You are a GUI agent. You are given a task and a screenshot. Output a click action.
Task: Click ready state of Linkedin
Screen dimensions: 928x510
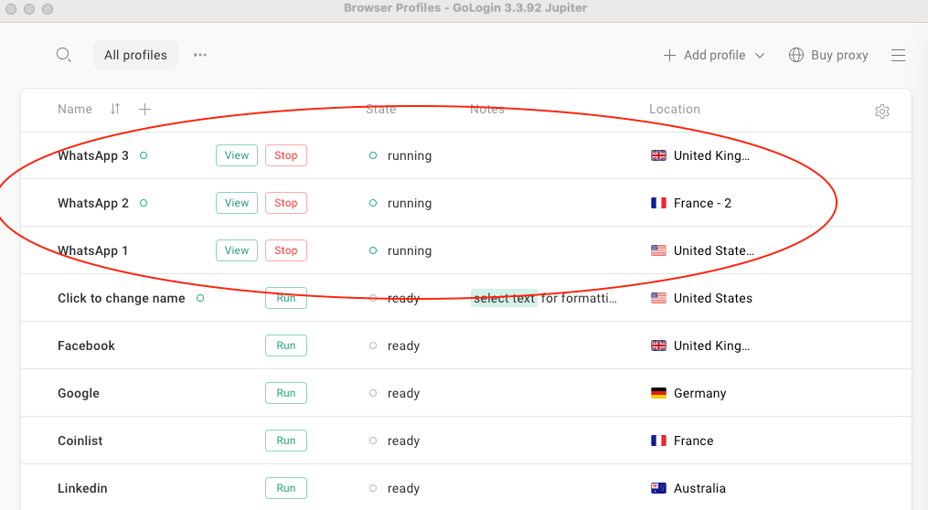395,488
